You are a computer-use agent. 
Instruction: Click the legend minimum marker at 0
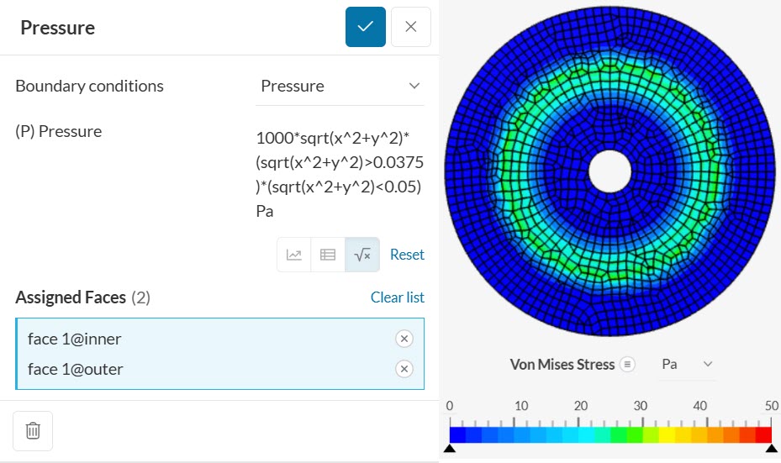(450, 449)
